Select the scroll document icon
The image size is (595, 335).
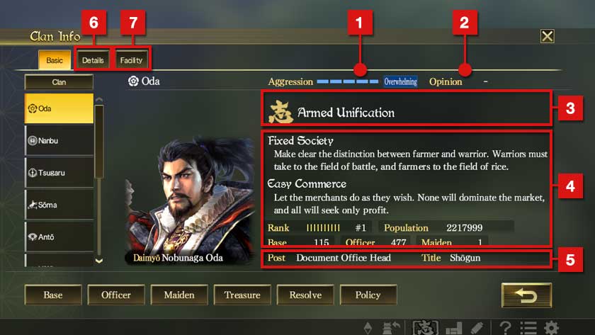(477, 329)
